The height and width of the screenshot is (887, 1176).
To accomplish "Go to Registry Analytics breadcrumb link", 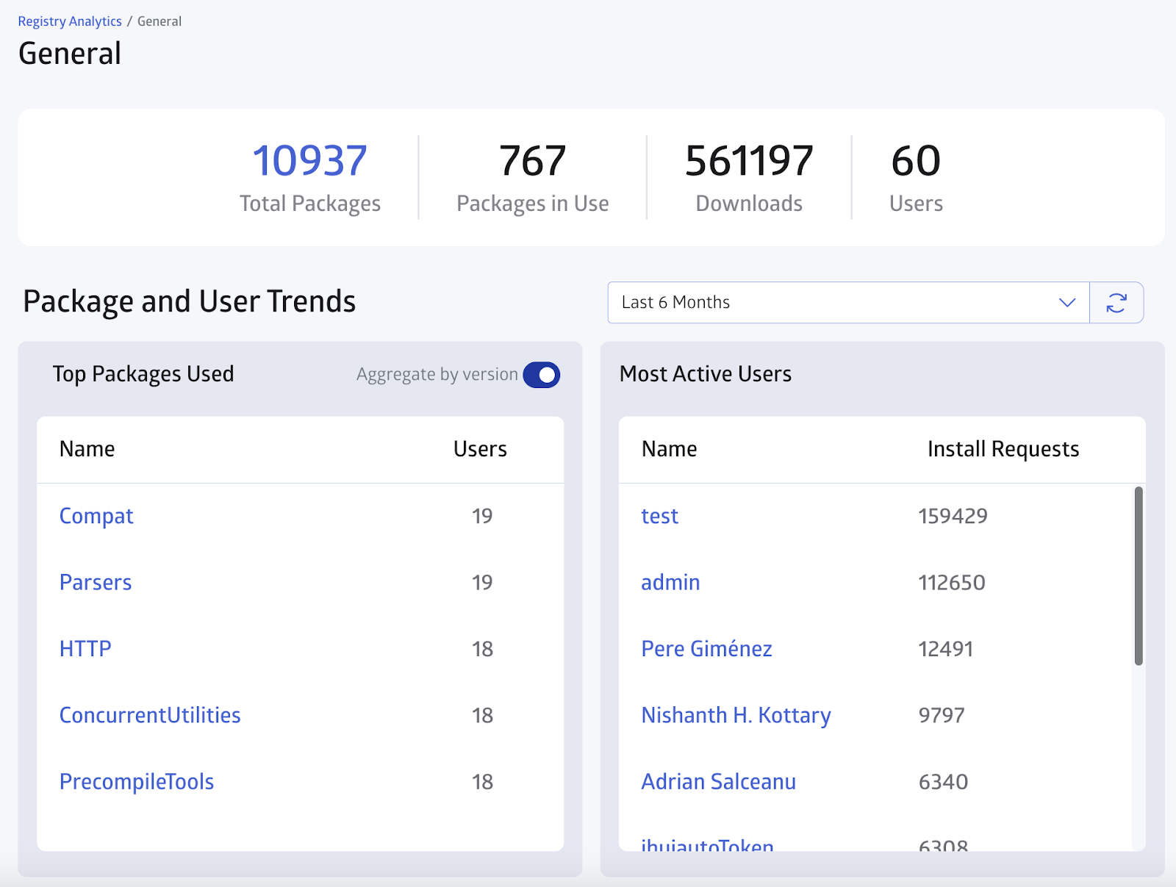I will point(70,21).
